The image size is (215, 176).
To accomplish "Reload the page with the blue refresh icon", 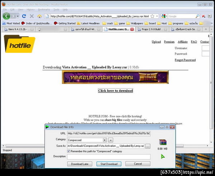I will coord(24,16).
